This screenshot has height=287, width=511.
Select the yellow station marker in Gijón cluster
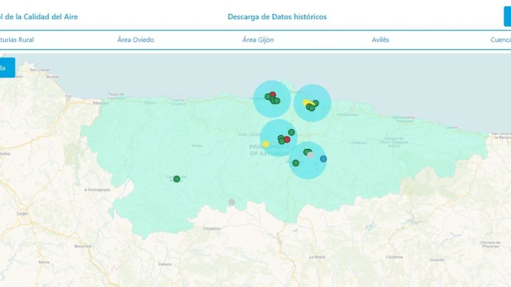click(306, 102)
